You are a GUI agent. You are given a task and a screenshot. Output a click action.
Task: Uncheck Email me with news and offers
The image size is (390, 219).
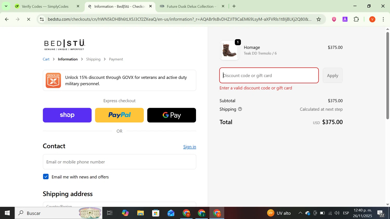46,177
